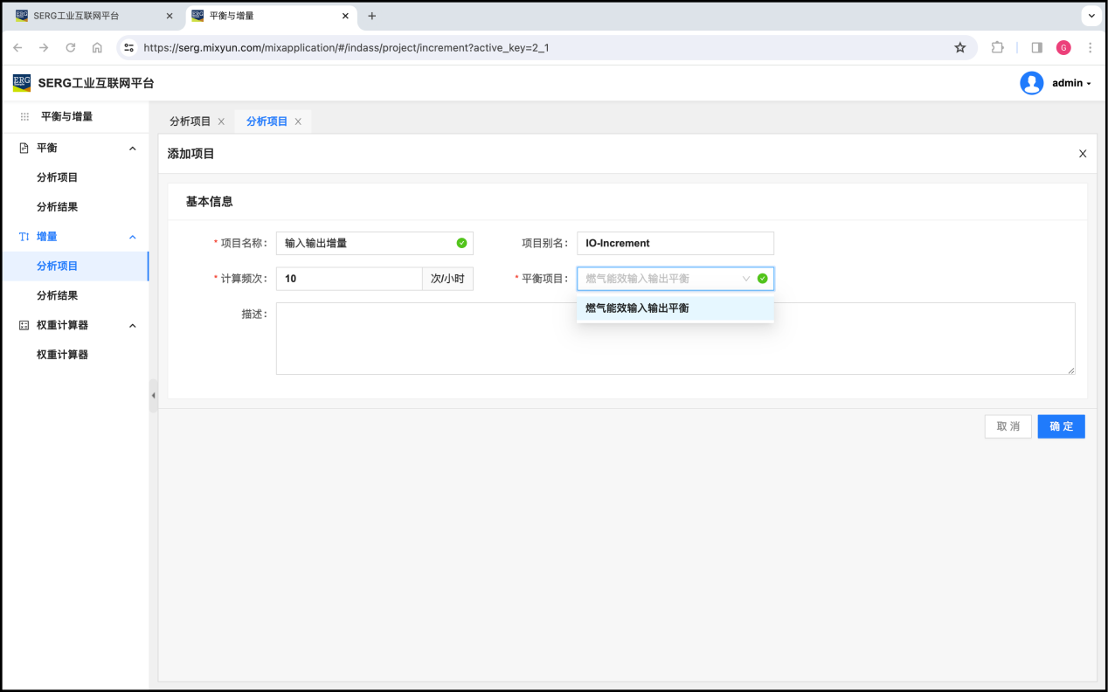
Task: Open 权重计算器 item in the sidebar
Action: click(x=62, y=355)
